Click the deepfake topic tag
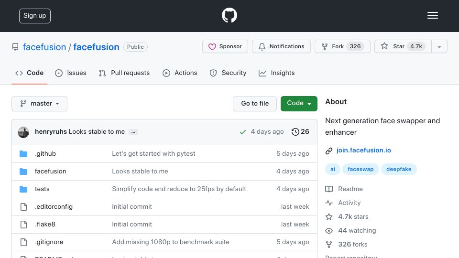This screenshot has height=258, width=459. click(x=399, y=169)
